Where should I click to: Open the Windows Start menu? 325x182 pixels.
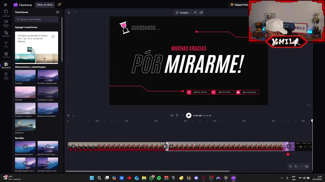(x=92, y=178)
